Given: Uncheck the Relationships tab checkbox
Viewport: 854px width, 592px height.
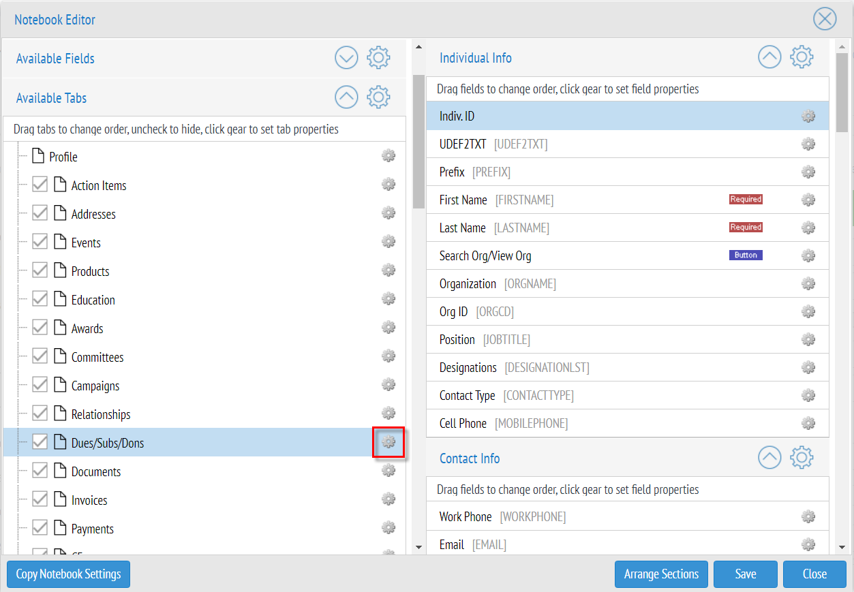Looking at the screenshot, I should (40, 414).
